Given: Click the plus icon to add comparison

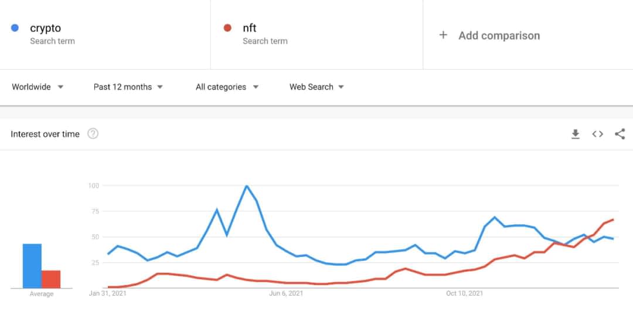Looking at the screenshot, I should tap(443, 35).
